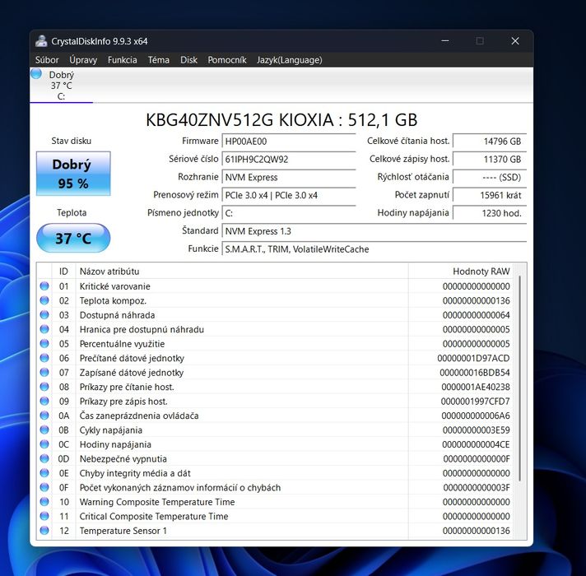Viewport: 586px width, 576px height.
Task: Select the Cykly napájania attribute row
Action: pos(275,430)
